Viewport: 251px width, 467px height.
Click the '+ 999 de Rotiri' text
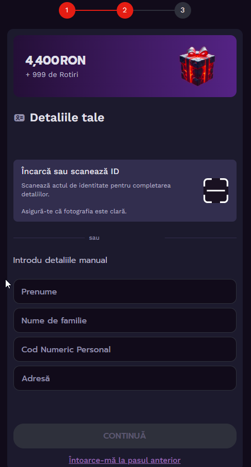[52, 74]
